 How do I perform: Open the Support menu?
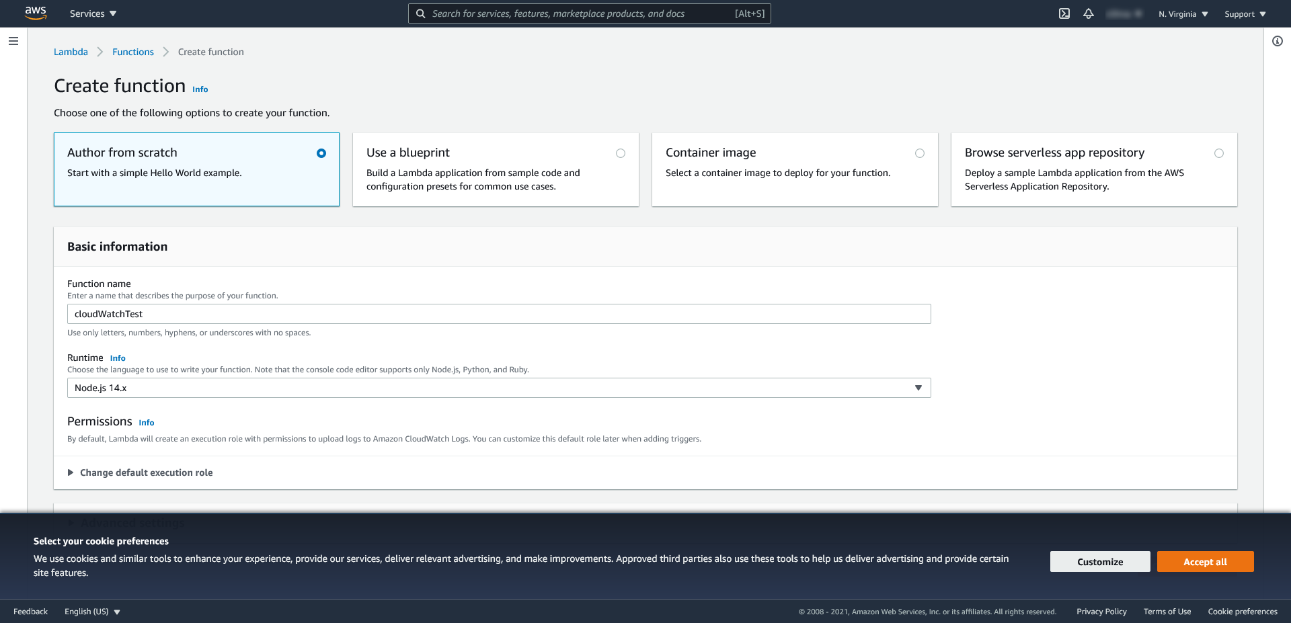[1245, 14]
